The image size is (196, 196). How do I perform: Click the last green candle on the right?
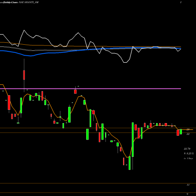[x=181, y=132]
